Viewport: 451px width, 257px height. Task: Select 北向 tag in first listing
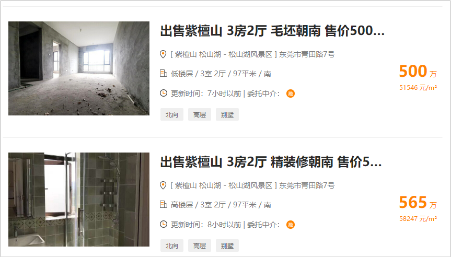pos(172,114)
